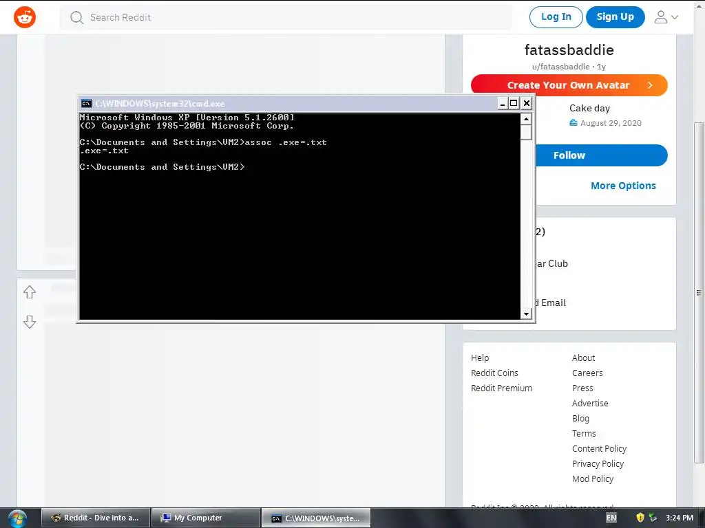The width and height of the screenshot is (705, 528).
Task: Click the Windows Start orb
Action: coord(17,518)
